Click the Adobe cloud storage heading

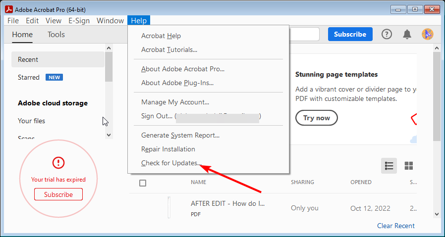point(53,103)
